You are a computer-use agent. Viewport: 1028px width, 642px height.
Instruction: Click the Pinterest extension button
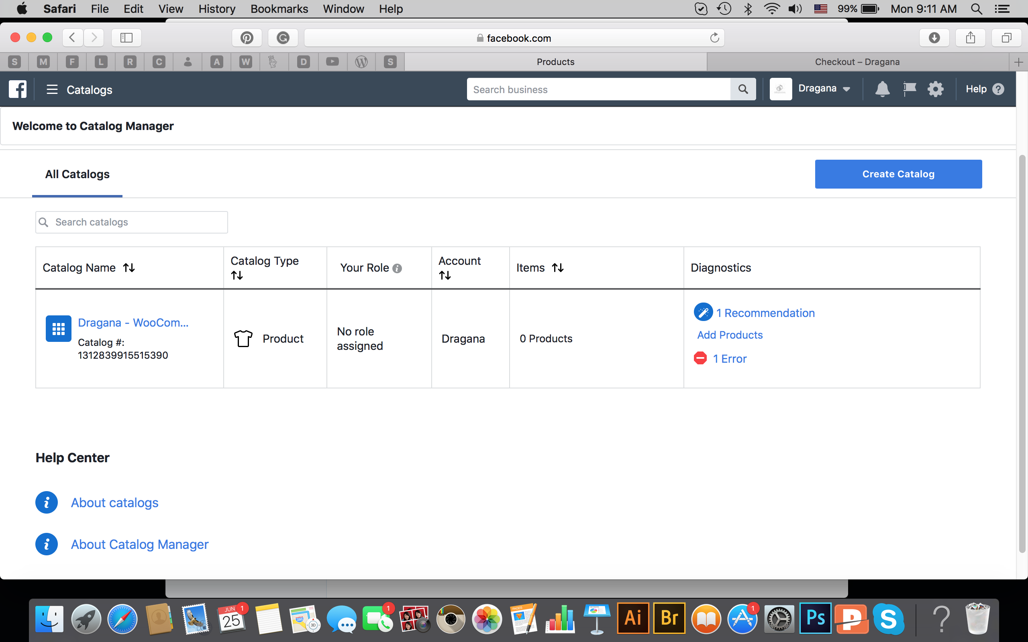coord(247,38)
